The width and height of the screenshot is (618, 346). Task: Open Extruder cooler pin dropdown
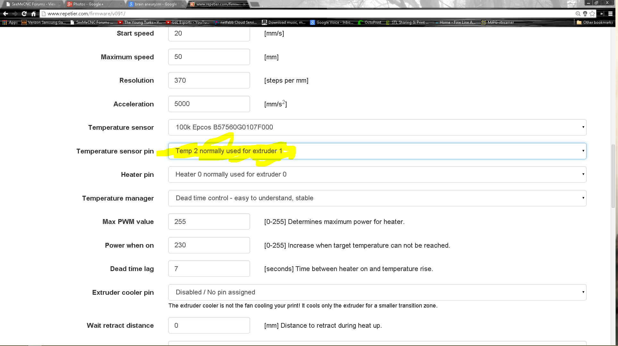pyautogui.click(x=377, y=292)
